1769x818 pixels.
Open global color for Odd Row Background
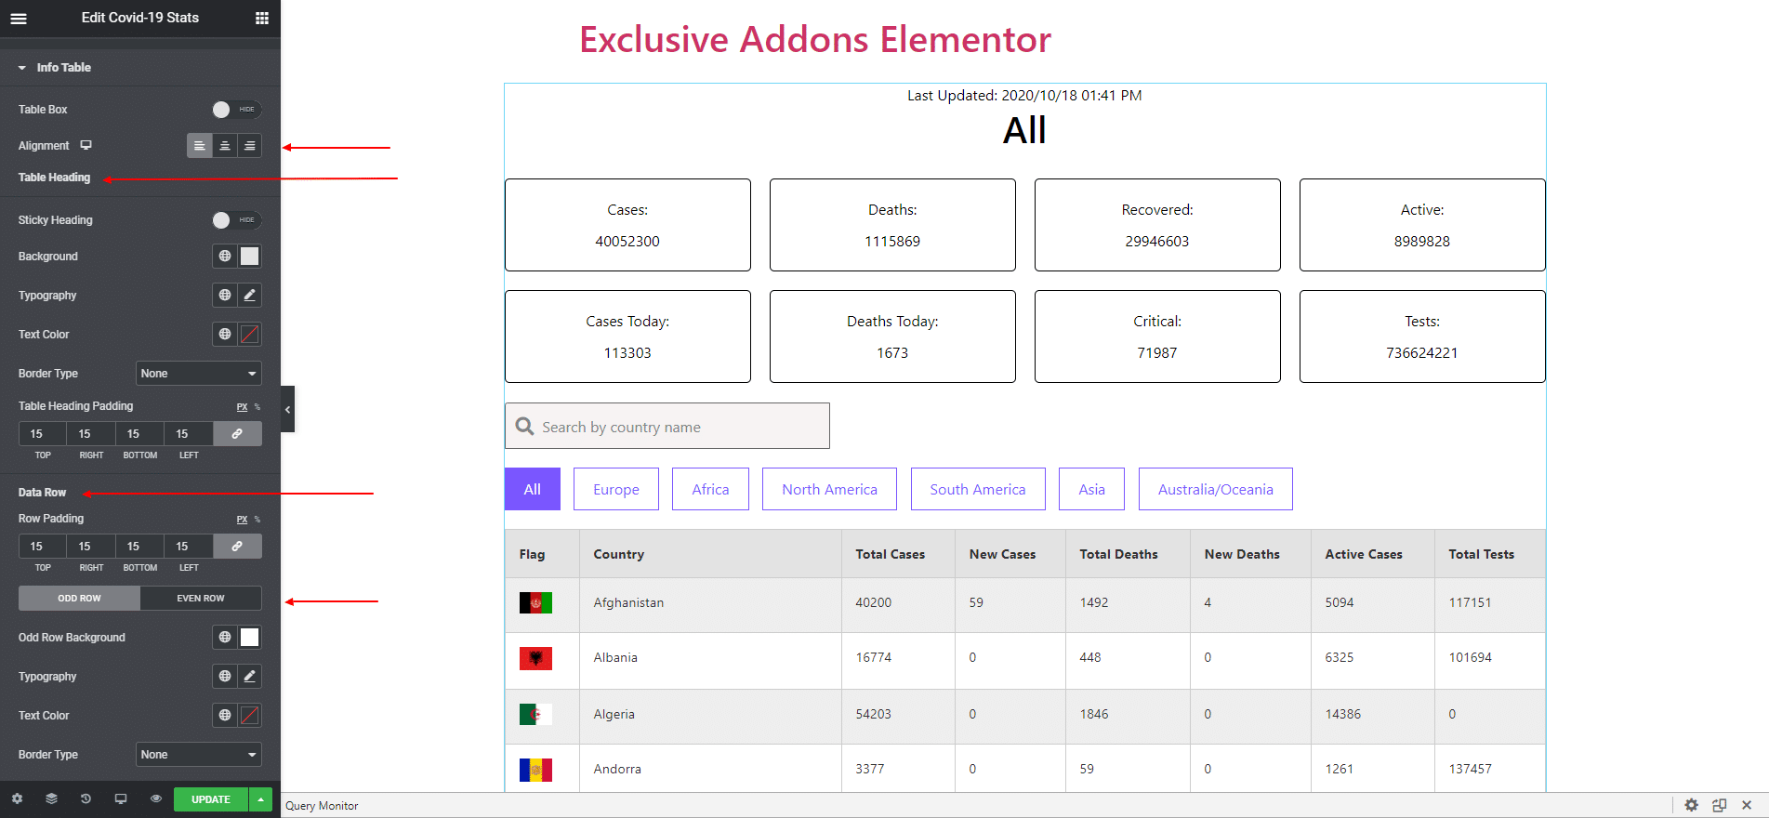225,637
